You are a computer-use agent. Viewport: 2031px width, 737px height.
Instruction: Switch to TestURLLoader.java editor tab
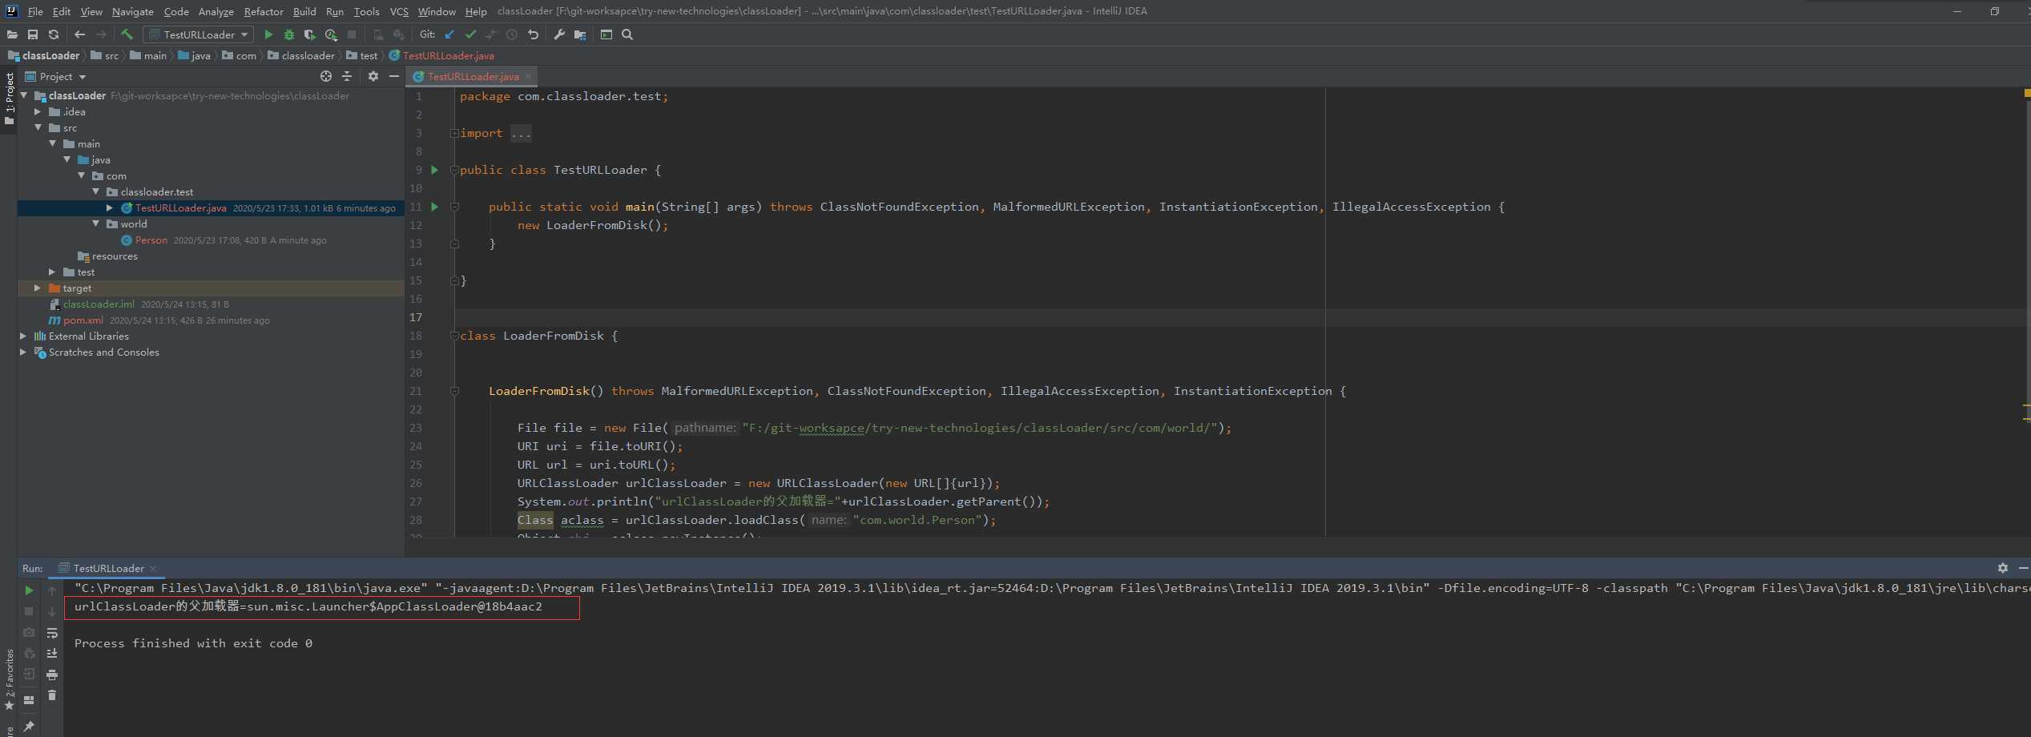click(473, 76)
